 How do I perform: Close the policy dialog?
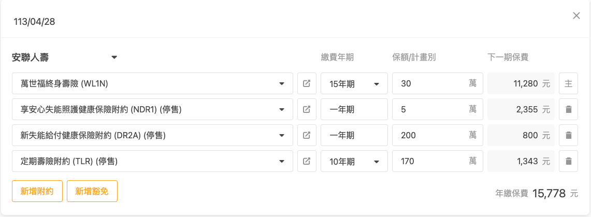(576, 16)
